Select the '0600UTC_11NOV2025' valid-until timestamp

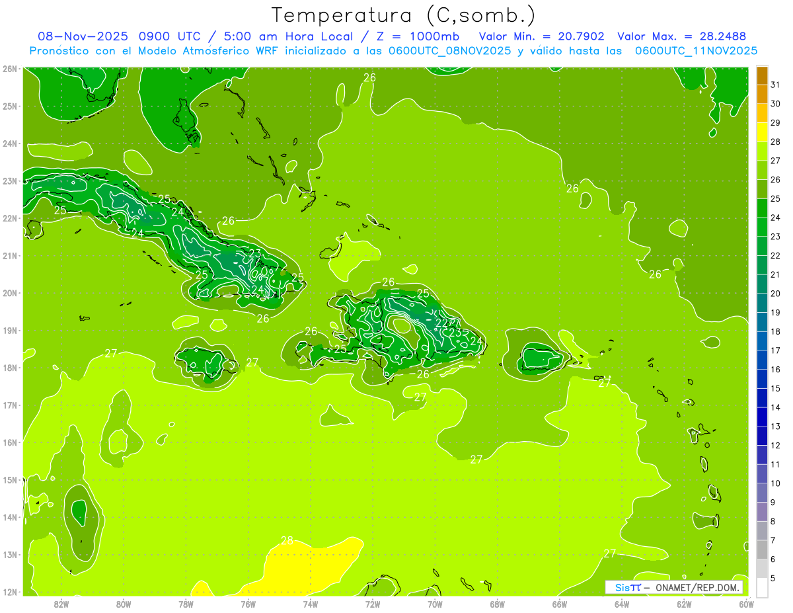pyautogui.click(x=696, y=51)
